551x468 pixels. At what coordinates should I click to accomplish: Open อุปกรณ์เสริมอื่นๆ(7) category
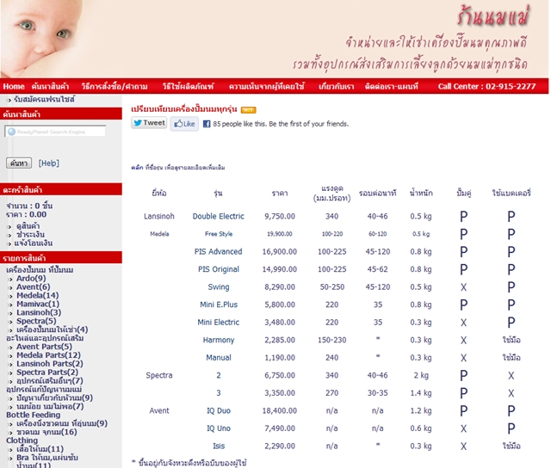(50, 380)
